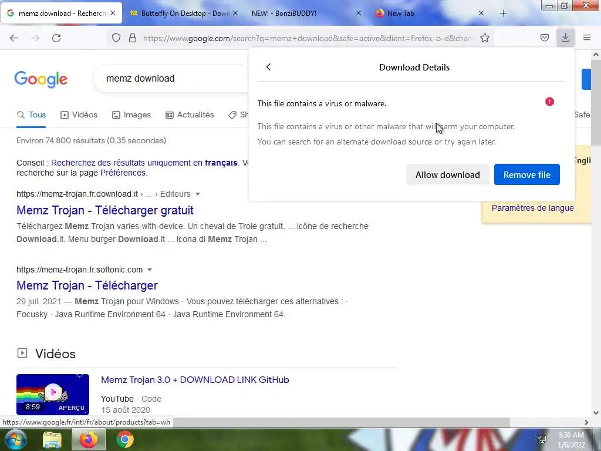Open Paramètres de langue link
The width and height of the screenshot is (601, 451).
(533, 208)
